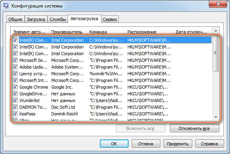This screenshot has width=230, height=154.
Task: Select the Автозагрузка tab
Action: pyautogui.click(x=85, y=19)
